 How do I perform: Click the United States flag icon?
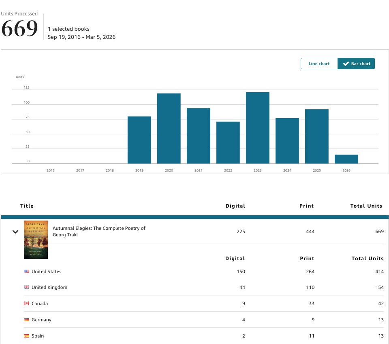pyautogui.click(x=27, y=272)
